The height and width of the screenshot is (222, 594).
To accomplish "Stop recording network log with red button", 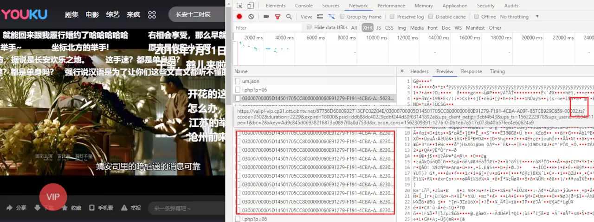I will tap(239, 17).
